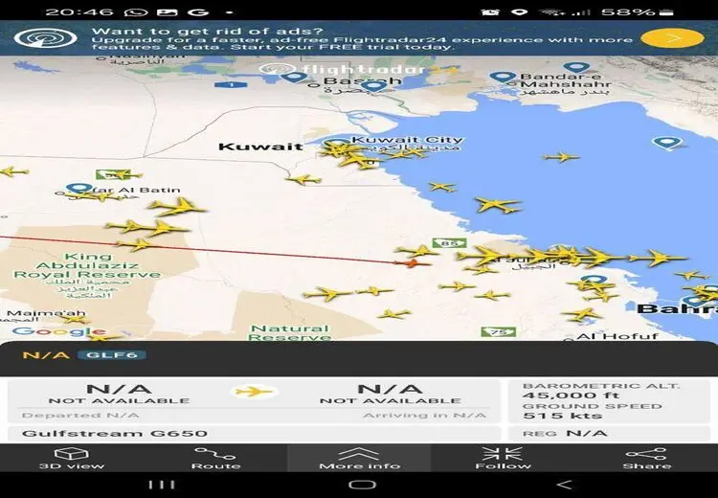Tap the route 85 highway marker

click(449, 243)
